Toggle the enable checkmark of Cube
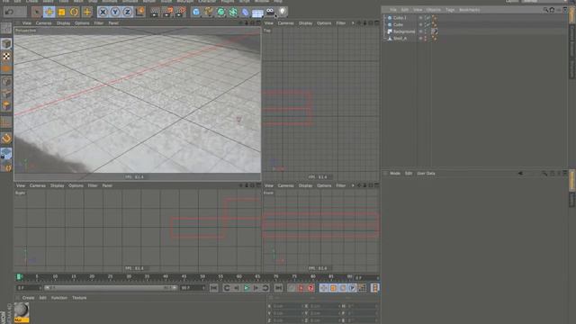The height and width of the screenshot is (324, 576). click(427, 24)
